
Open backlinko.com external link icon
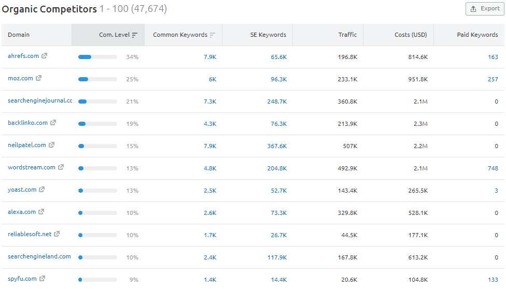(x=53, y=123)
